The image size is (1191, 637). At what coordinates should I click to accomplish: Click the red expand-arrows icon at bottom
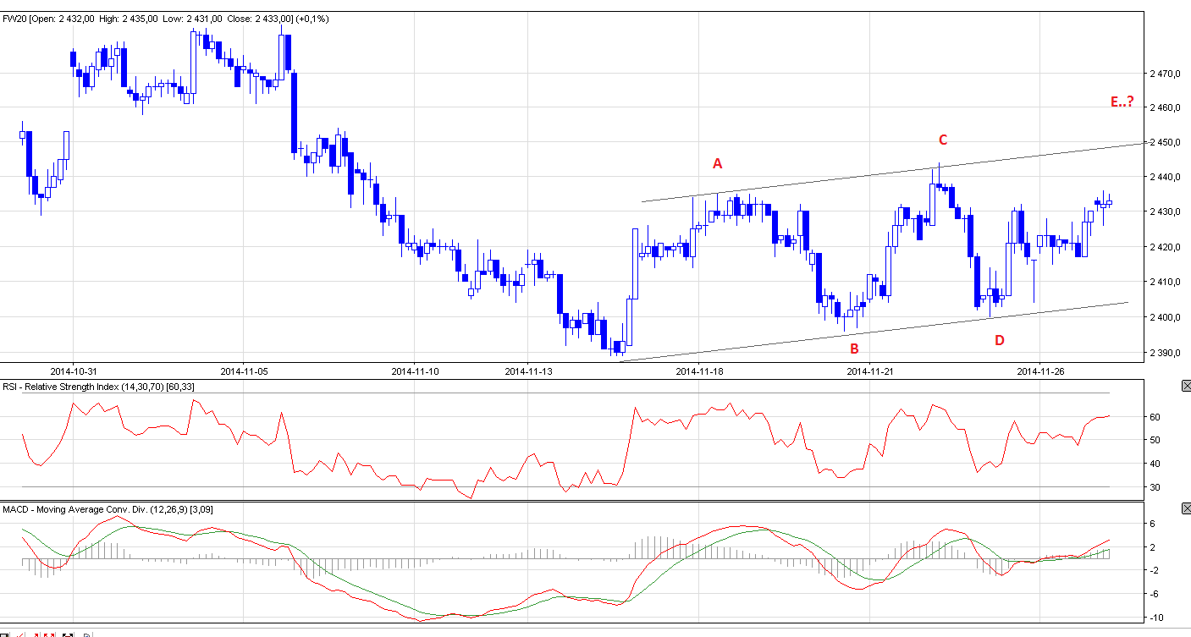[x=49, y=634]
